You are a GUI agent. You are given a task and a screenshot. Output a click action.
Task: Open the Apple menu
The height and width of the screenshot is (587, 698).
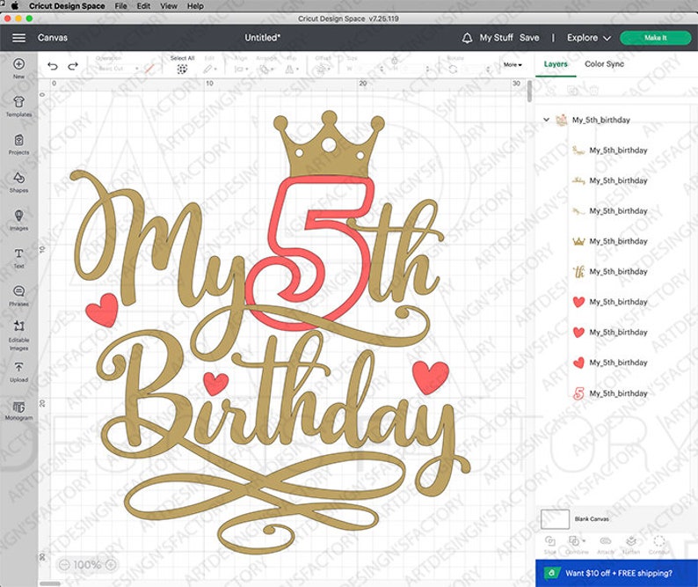[x=14, y=6]
